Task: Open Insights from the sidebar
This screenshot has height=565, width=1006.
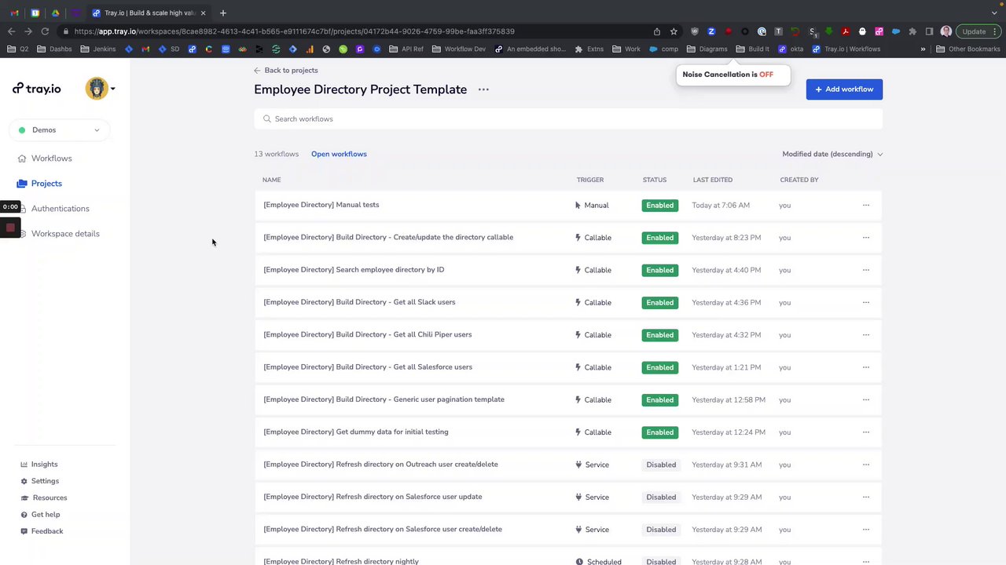Action: coord(44,465)
